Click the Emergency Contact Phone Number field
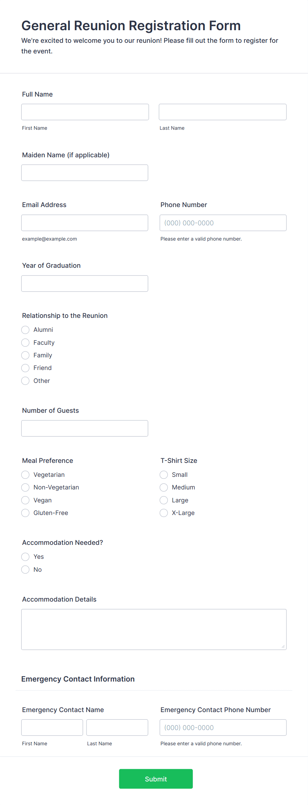This screenshot has width=308, height=805. (x=223, y=727)
